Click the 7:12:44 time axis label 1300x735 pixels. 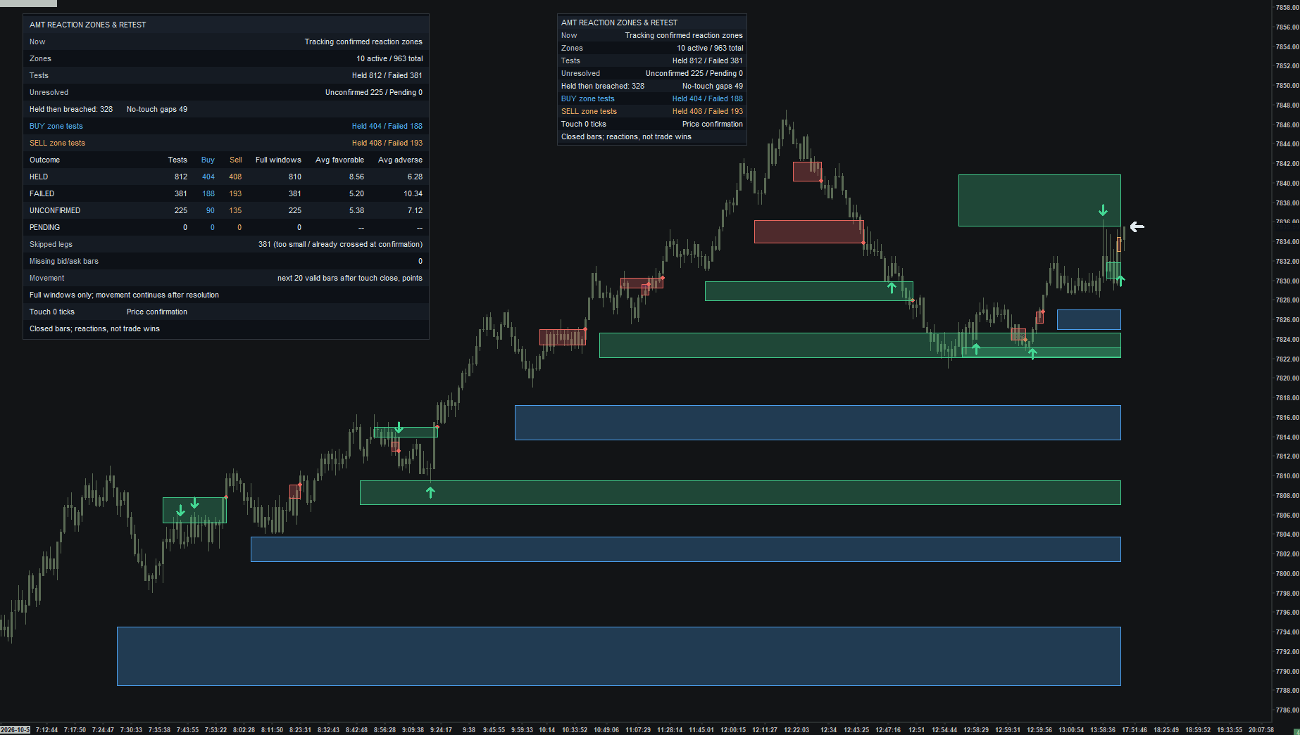(x=46, y=730)
